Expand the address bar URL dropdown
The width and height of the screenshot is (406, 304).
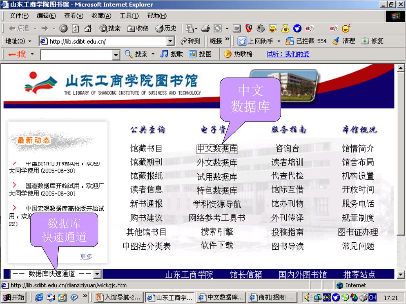click(170, 41)
